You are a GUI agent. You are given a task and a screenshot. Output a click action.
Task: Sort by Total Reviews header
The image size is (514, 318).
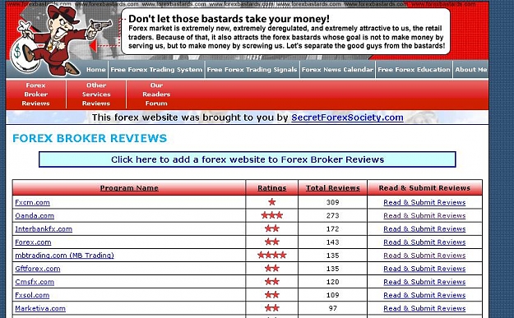coord(333,188)
